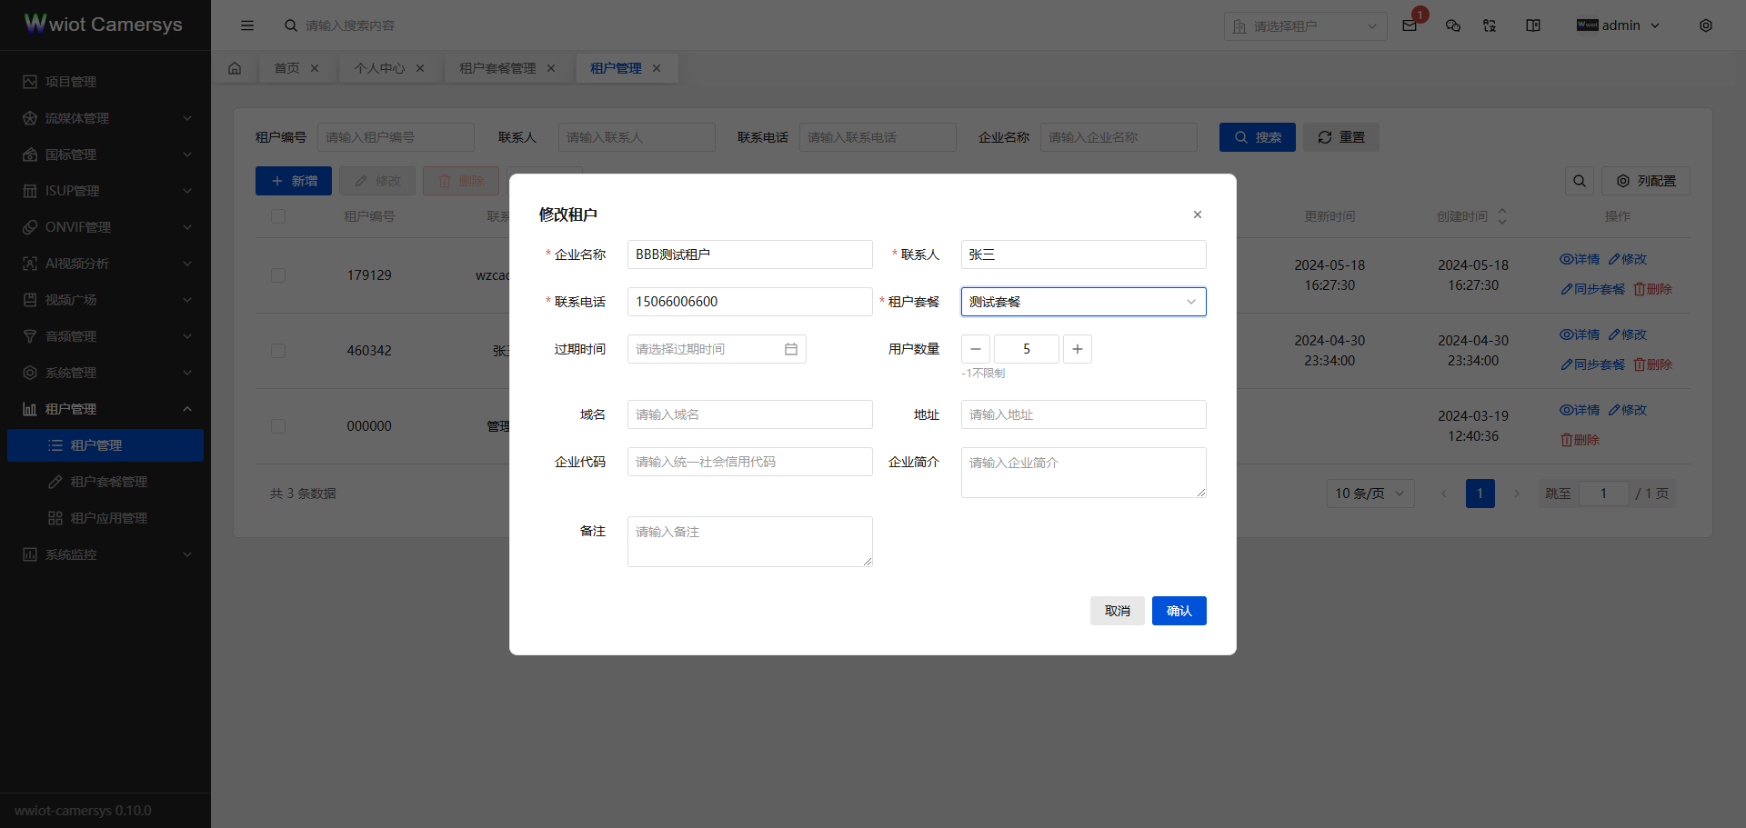Click the home icon tab
Screen dimensions: 1746x828
tap(235, 68)
